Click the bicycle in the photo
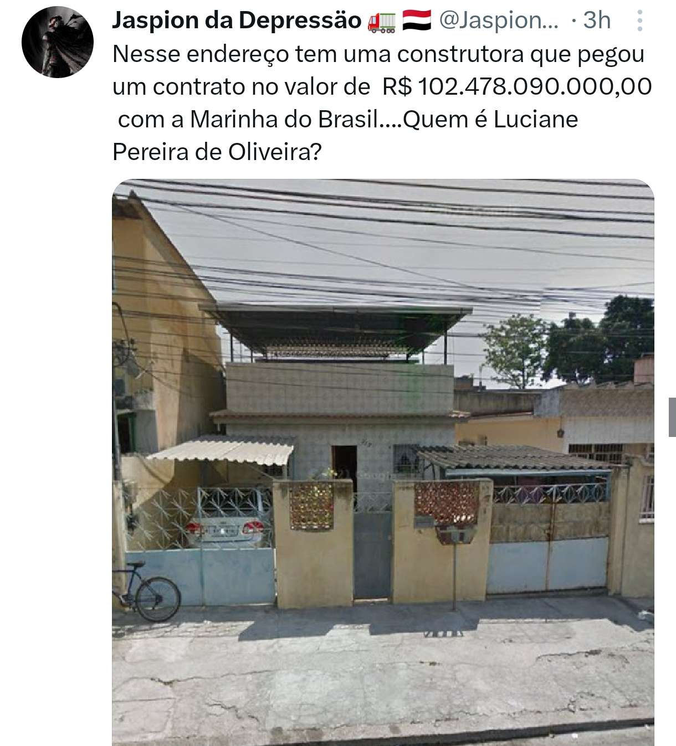 pyautogui.click(x=146, y=591)
